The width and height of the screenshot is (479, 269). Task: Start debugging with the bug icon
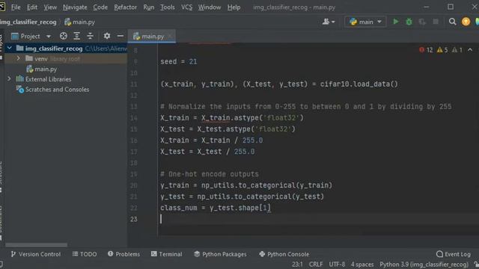(409, 22)
